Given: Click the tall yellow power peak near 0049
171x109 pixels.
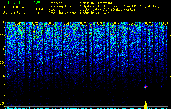Looking at the screenshot, I should (x=146, y=105).
